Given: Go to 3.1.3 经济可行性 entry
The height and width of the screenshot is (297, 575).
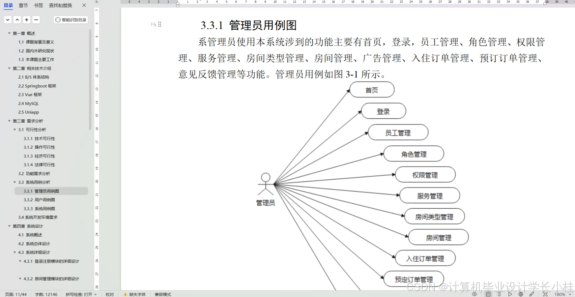Looking at the screenshot, I should pyautogui.click(x=39, y=156).
